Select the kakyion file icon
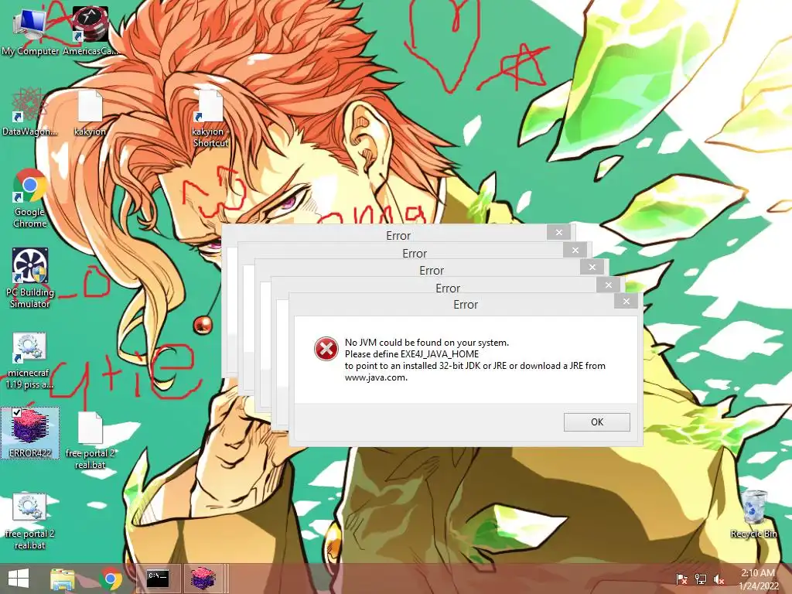 click(90, 112)
